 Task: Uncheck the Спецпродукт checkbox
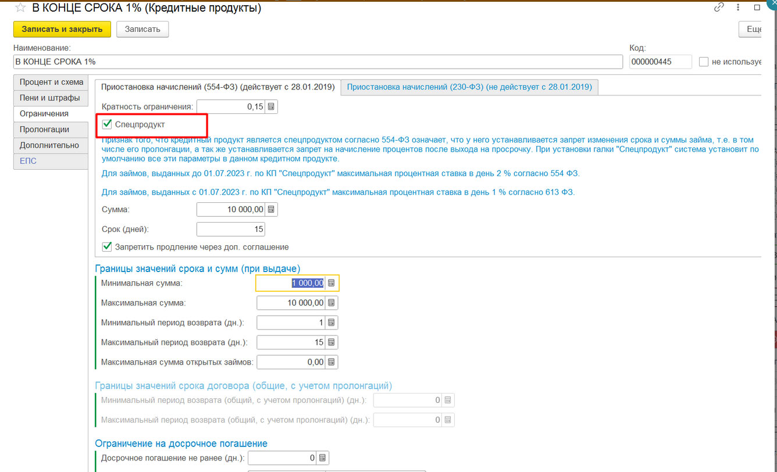[x=107, y=124]
